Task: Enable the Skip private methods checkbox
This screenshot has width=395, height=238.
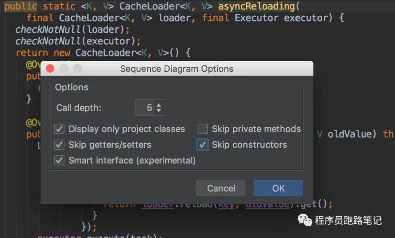Action: [x=203, y=129]
